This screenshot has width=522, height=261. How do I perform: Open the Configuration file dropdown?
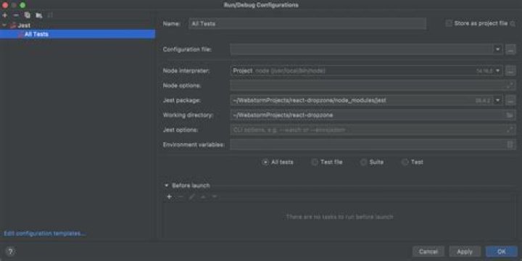coord(497,49)
